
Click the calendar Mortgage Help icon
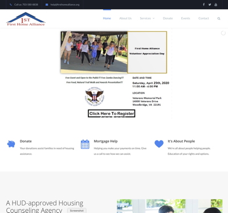coord(85,144)
